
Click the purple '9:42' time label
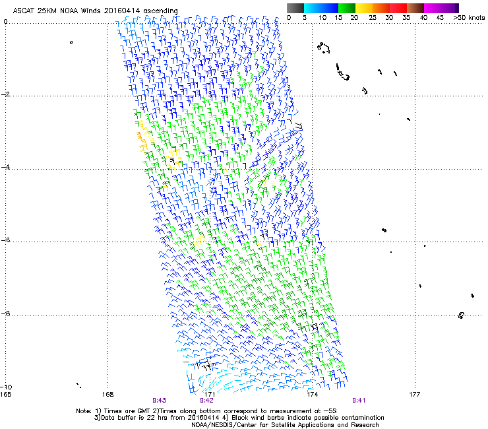pos(206,401)
